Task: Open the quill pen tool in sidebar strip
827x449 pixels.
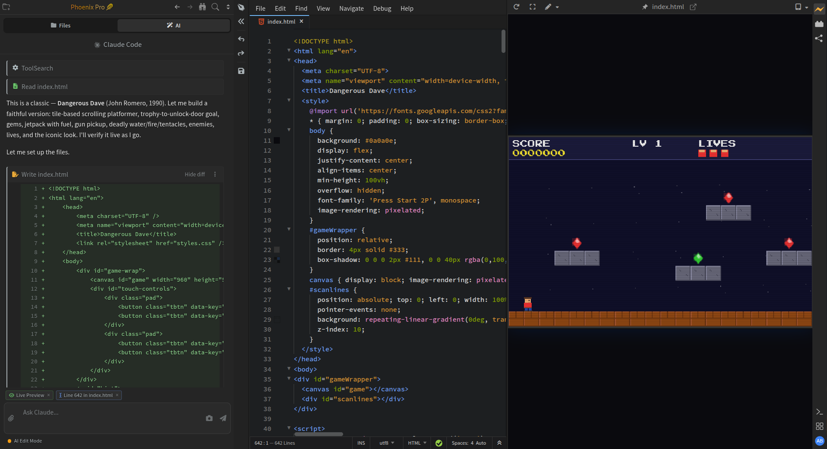Action: [241, 7]
